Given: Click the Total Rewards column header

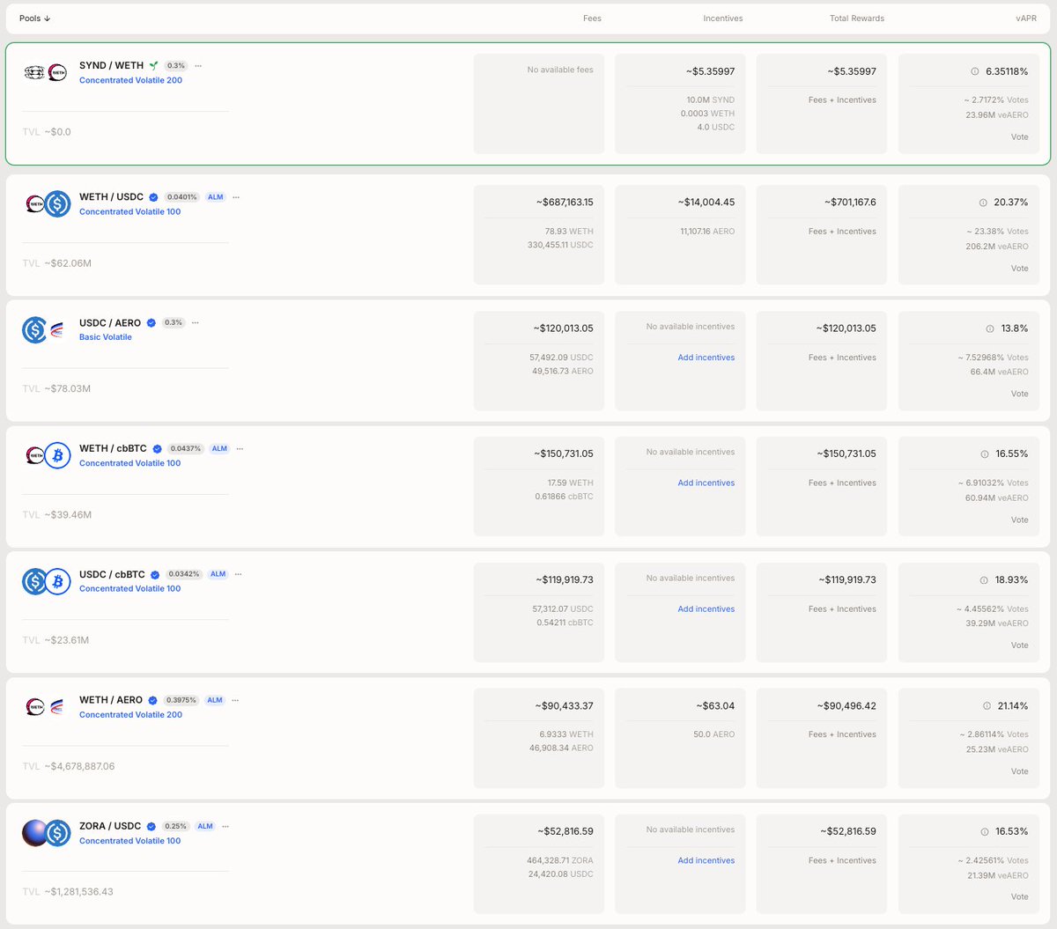Looking at the screenshot, I should 857,18.
